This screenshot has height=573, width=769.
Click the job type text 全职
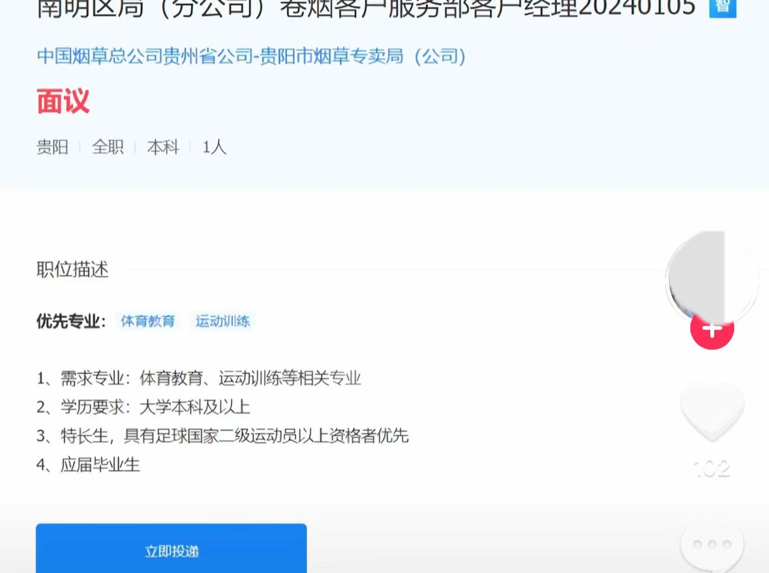coord(108,147)
